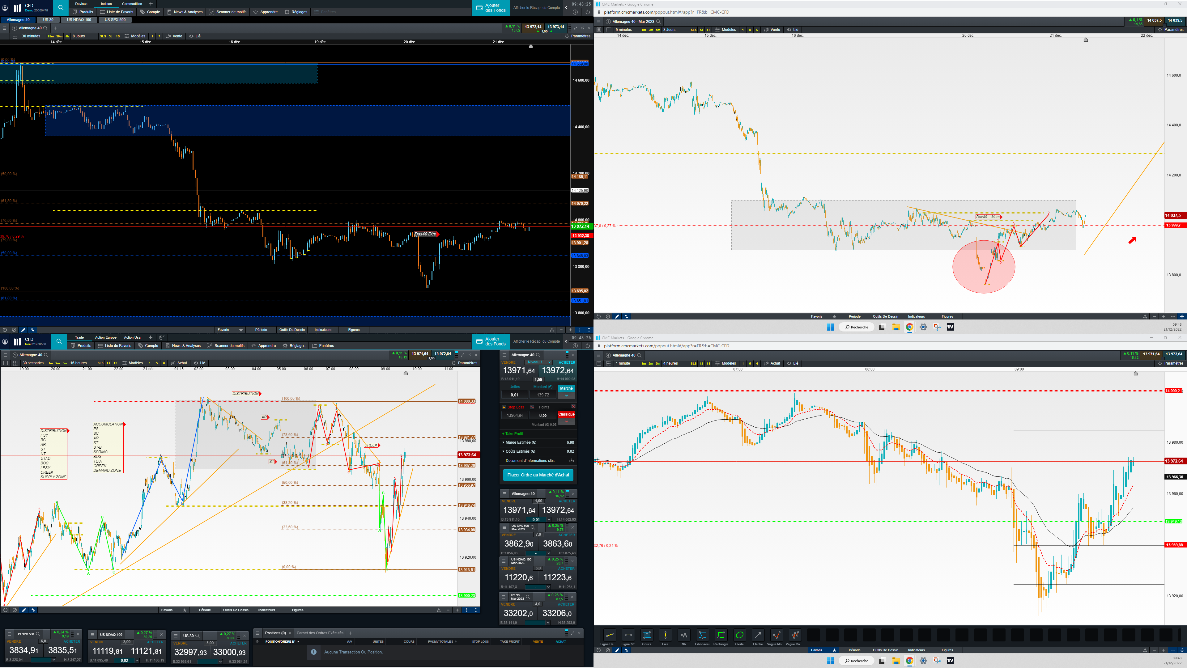This screenshot has height=668, width=1187.
Task: Open the Indices tab
Action: (x=106, y=4)
